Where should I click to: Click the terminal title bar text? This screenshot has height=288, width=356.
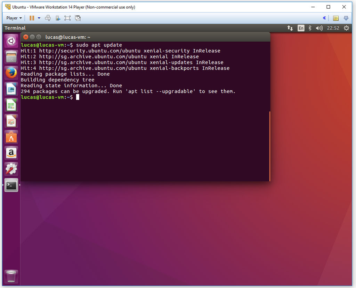coord(68,37)
